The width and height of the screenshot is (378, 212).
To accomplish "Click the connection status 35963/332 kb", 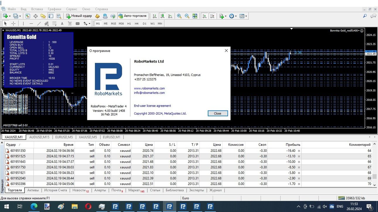I will [351, 198].
